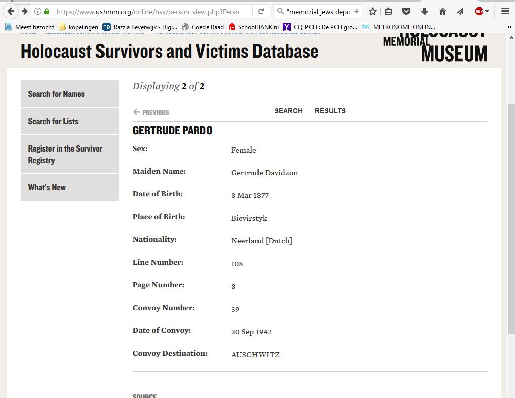The width and height of the screenshot is (515, 398).
Task: Reload the page with the refresh icon
Action: pyautogui.click(x=261, y=12)
